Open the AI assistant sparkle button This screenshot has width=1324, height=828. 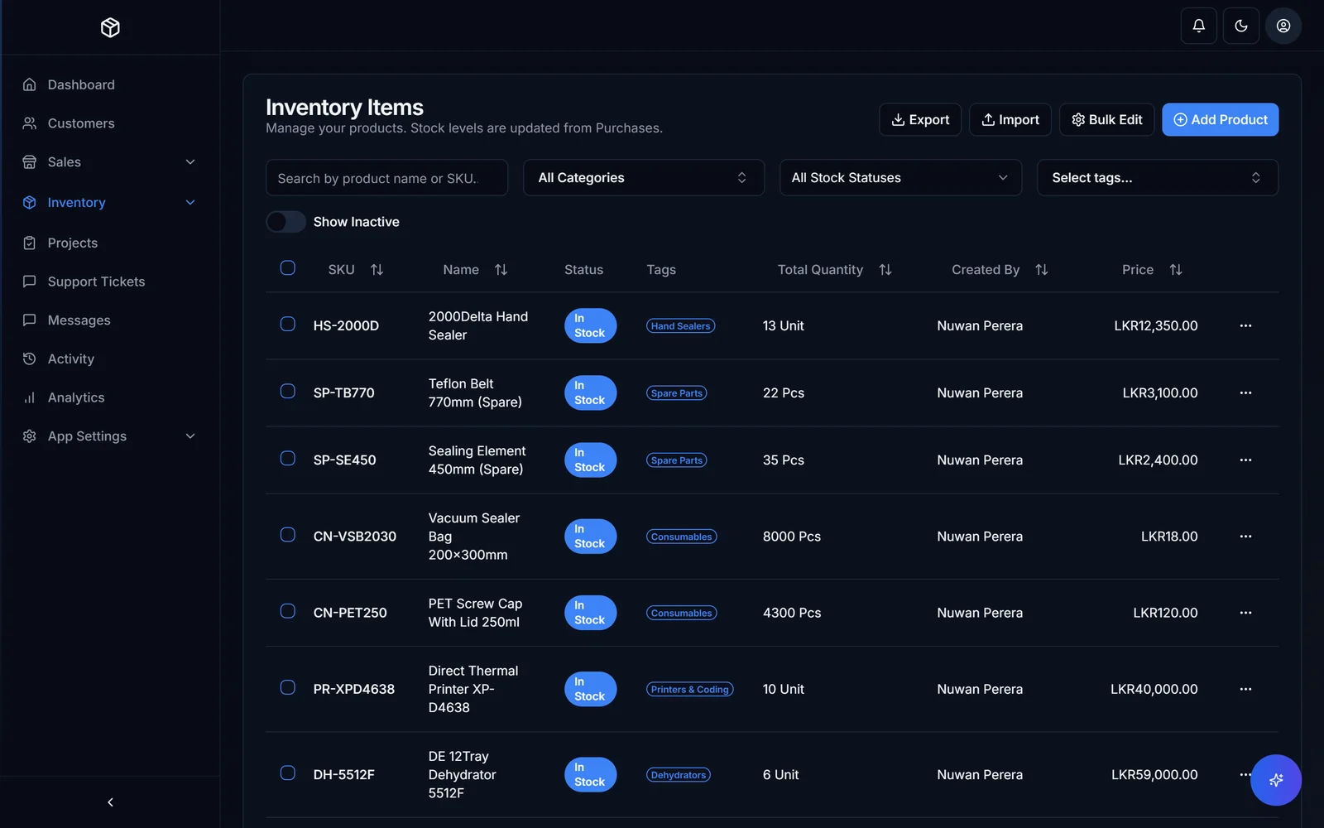tap(1275, 780)
